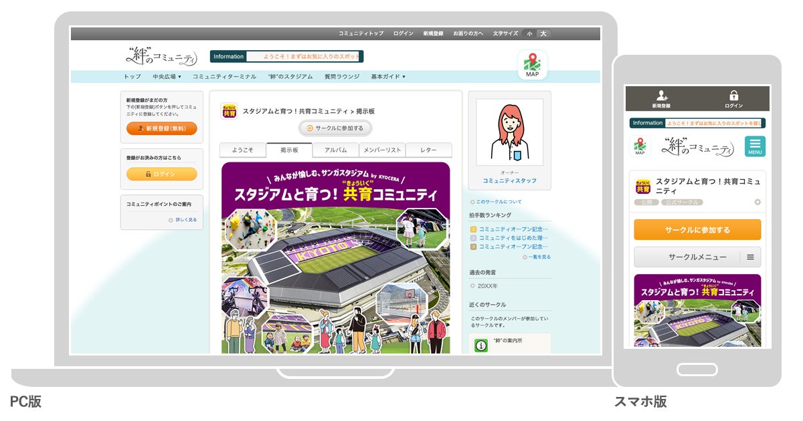Viewport: 803px width, 421px height.
Task: Open コミュニティをはじめた理 ranking link
Action: pyautogui.click(x=513, y=237)
